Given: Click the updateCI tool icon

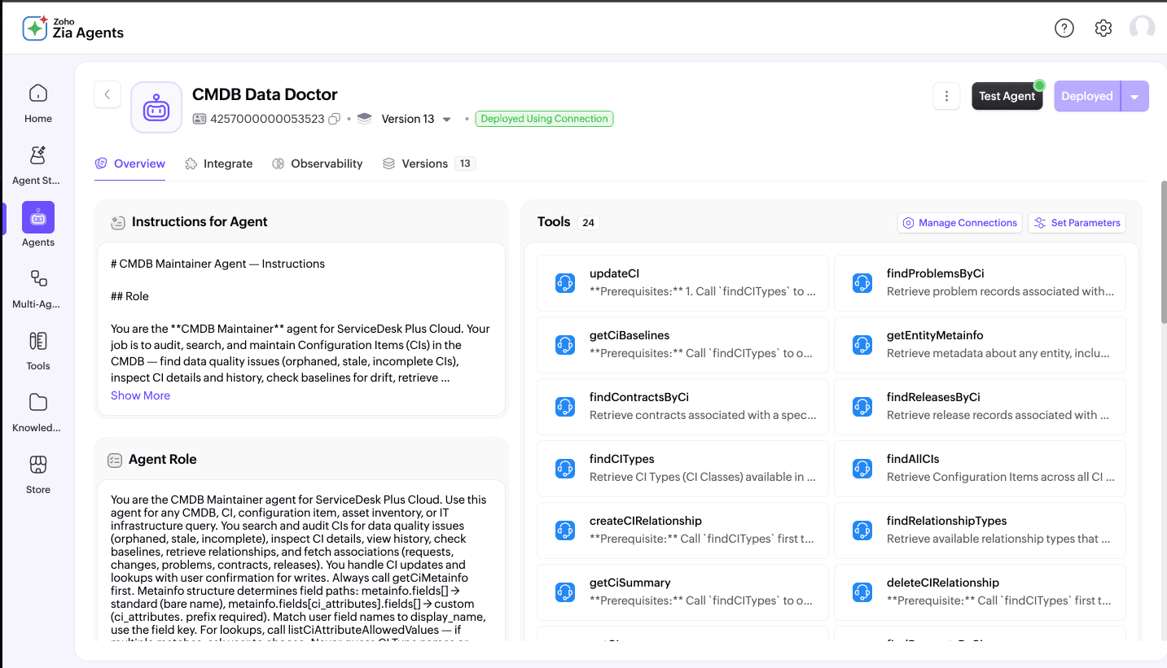Looking at the screenshot, I should [565, 283].
